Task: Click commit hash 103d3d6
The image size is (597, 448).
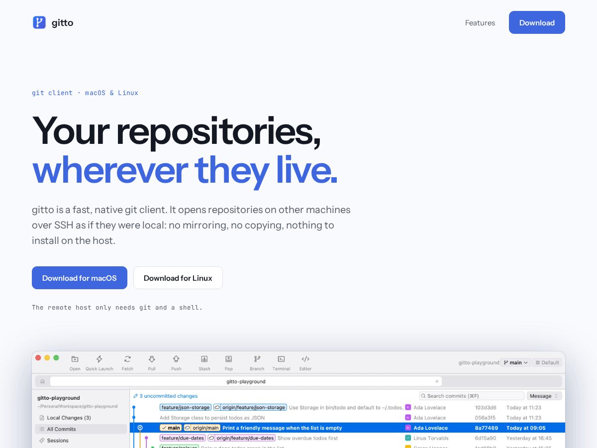Action: (x=486, y=407)
